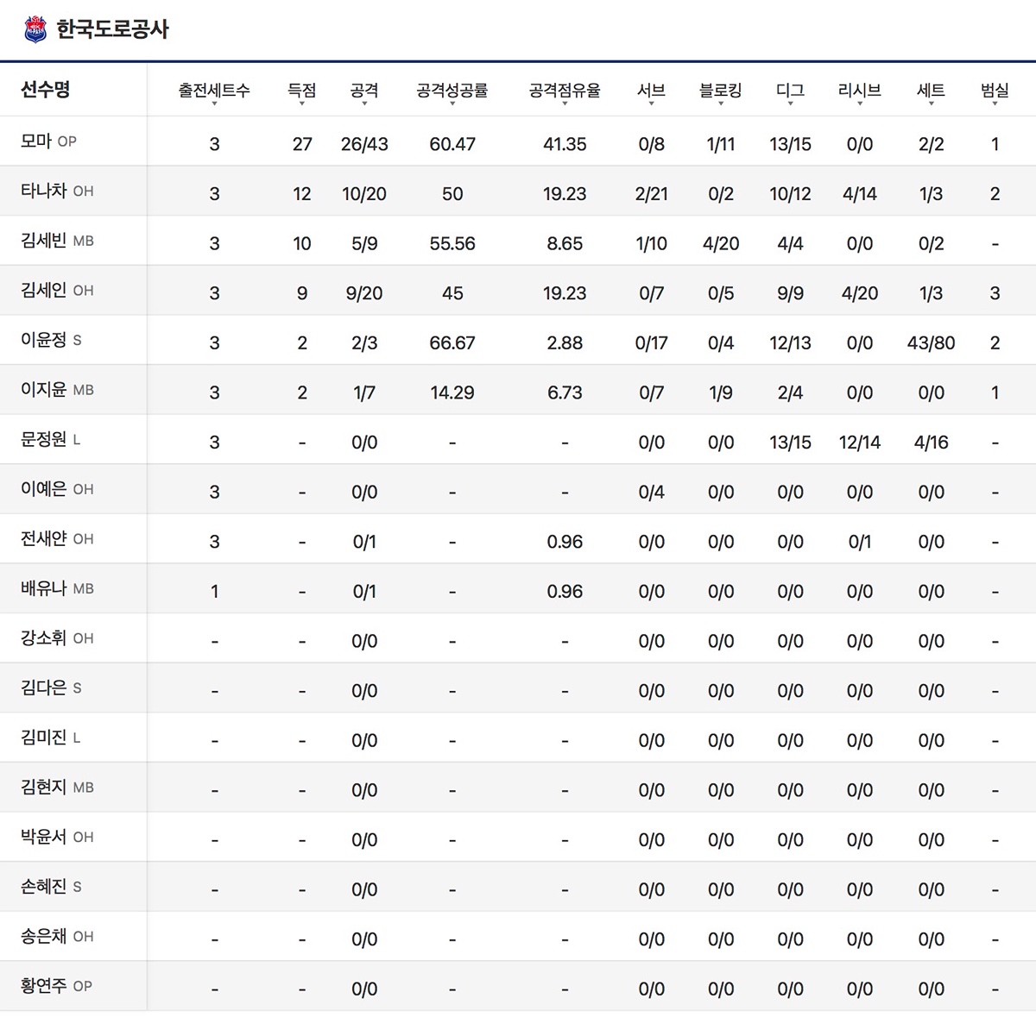The image size is (1036, 1036).
Task: Click the 한국도로공사 team logo
Action: coord(35,29)
